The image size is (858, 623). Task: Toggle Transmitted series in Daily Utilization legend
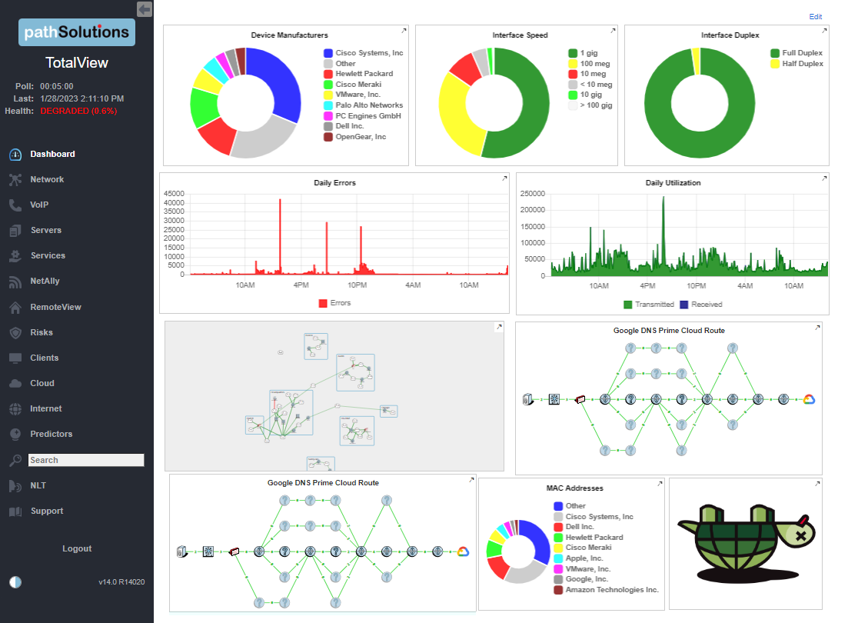pos(628,305)
